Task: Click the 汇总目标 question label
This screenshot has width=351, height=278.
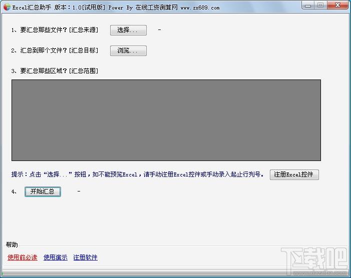Action: click(55, 50)
